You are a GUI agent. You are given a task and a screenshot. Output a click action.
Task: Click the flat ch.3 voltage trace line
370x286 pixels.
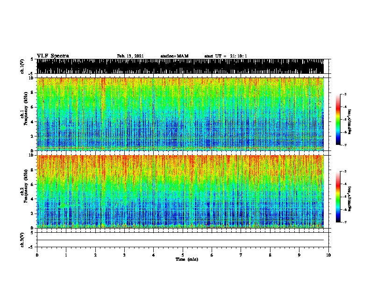point(180,240)
